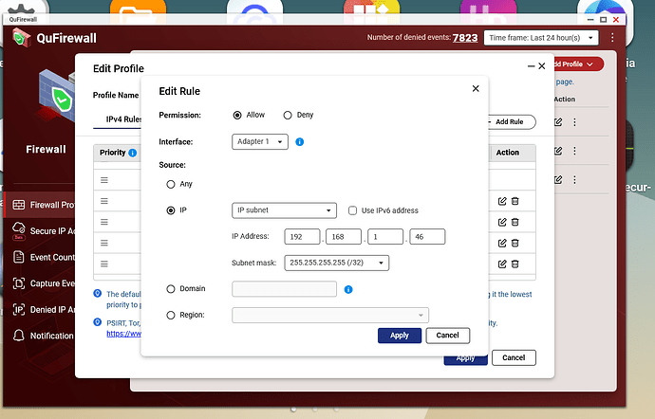655x419 pixels.
Task: Edit the third deletable rule row
Action: pyautogui.click(x=502, y=243)
